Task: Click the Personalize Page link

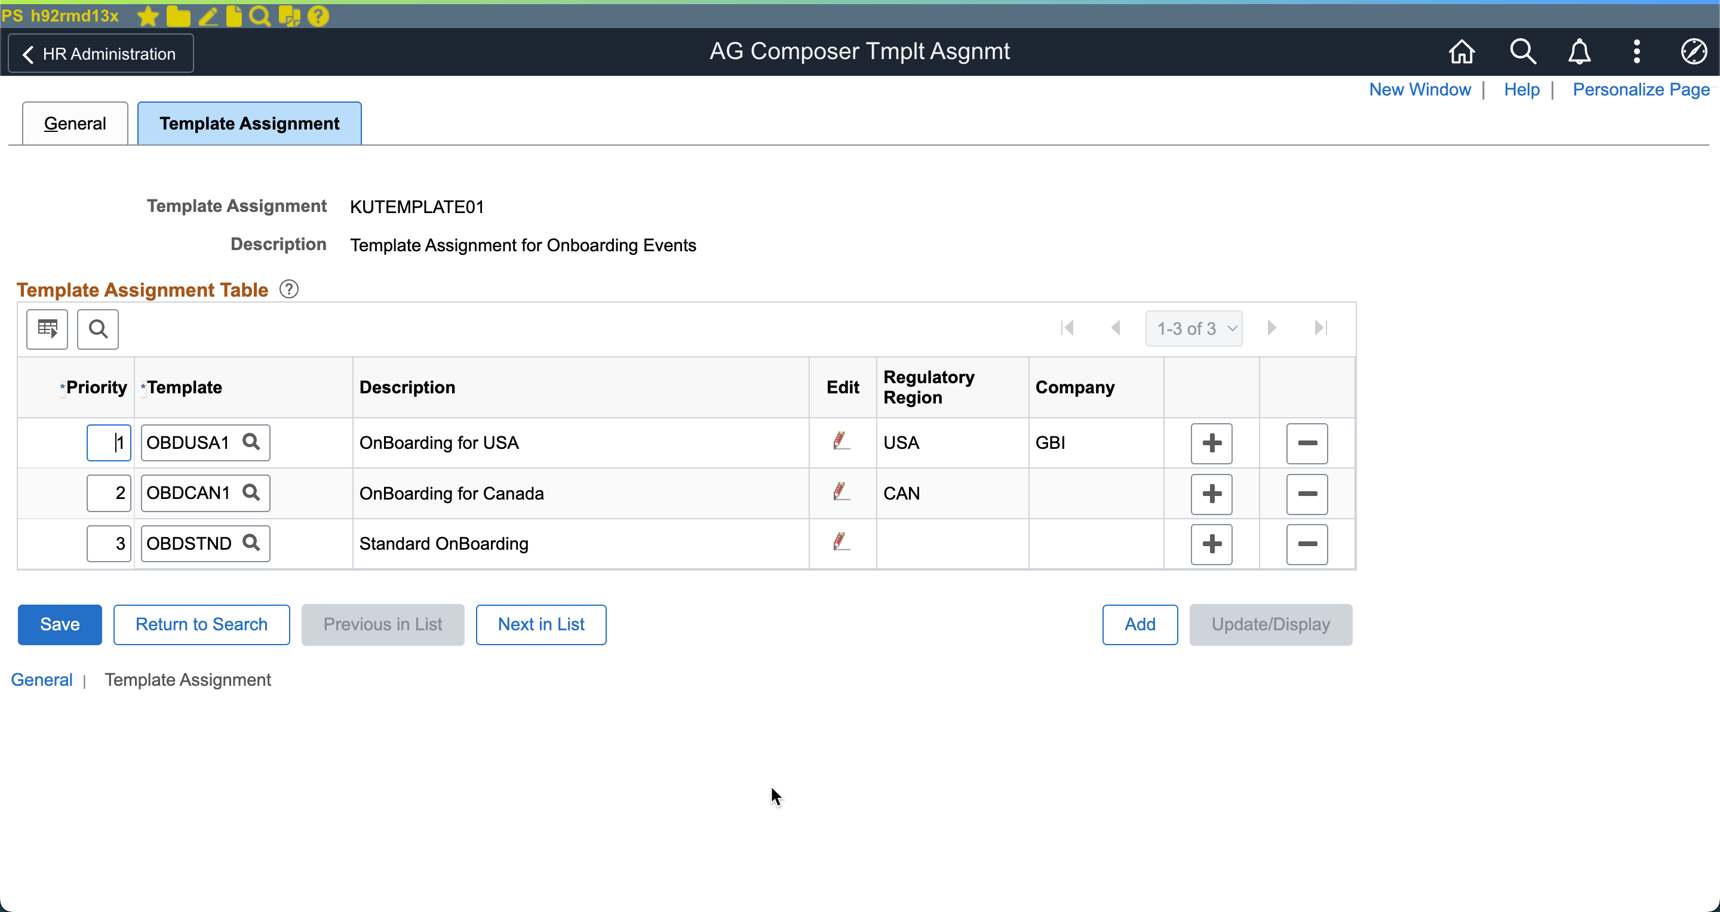Action: 1641,90
